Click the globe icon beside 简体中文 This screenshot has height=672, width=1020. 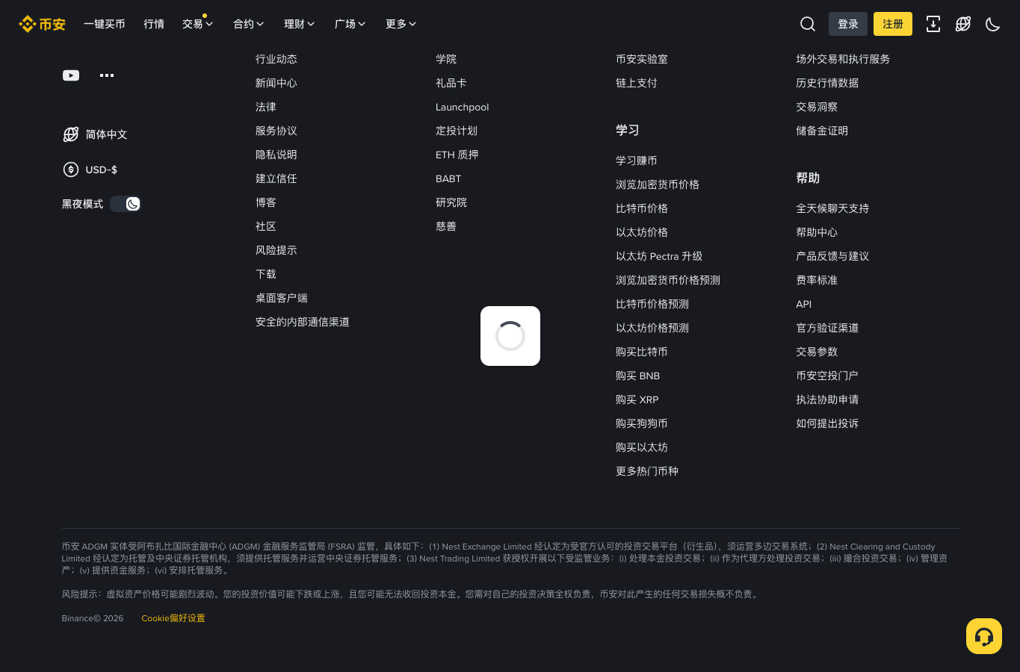click(x=71, y=134)
